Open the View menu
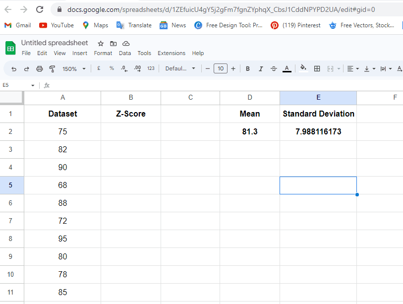The height and width of the screenshot is (304, 403). (x=59, y=53)
